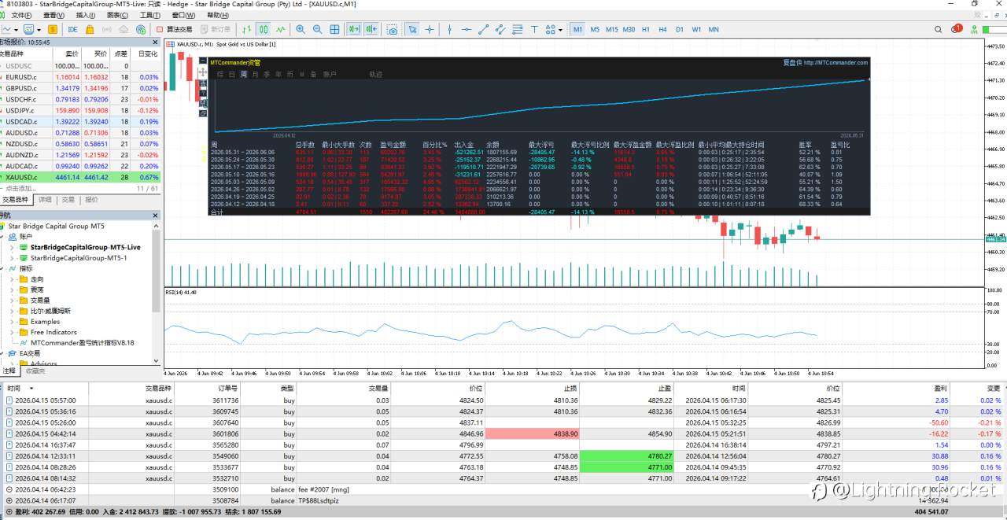Expand the 交易量 folder
Viewport: 1007px width, 520px height.
[x=12, y=301]
